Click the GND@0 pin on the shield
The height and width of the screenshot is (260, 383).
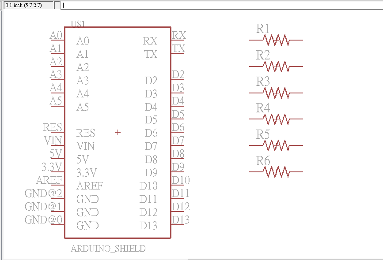pyautogui.click(x=57, y=225)
